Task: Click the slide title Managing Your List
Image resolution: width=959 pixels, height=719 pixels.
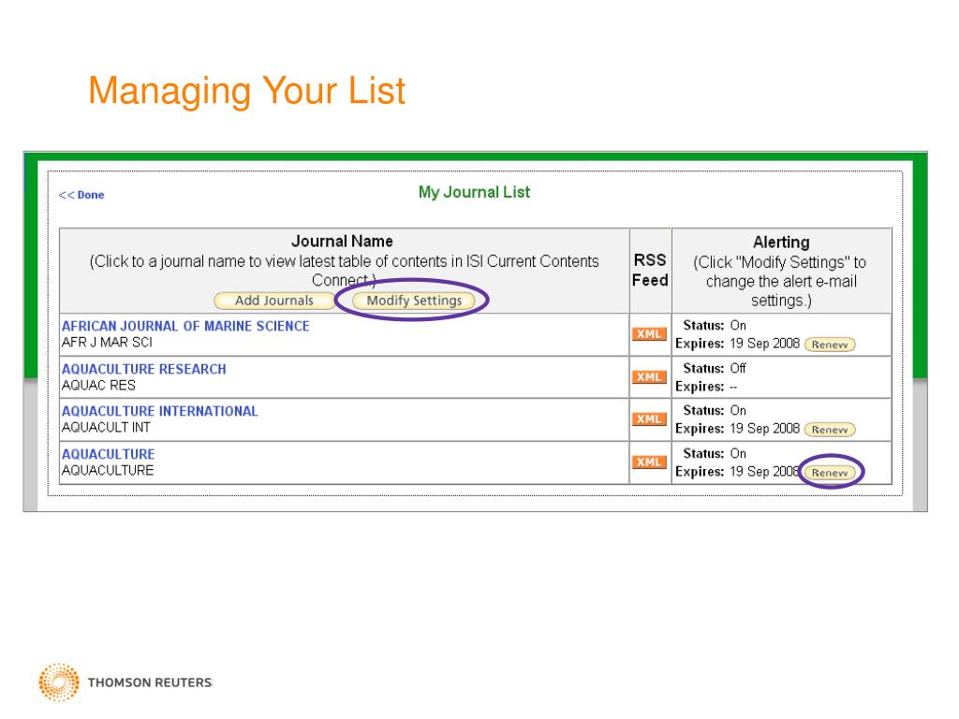Action: (247, 91)
